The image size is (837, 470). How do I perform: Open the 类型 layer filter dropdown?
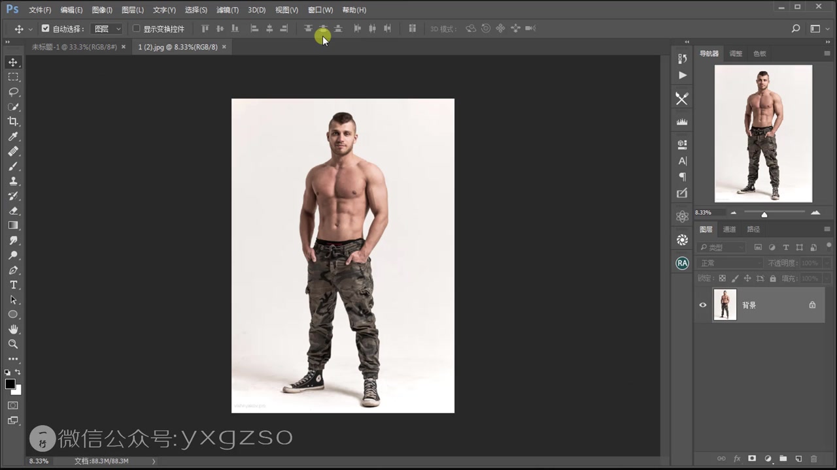click(721, 247)
